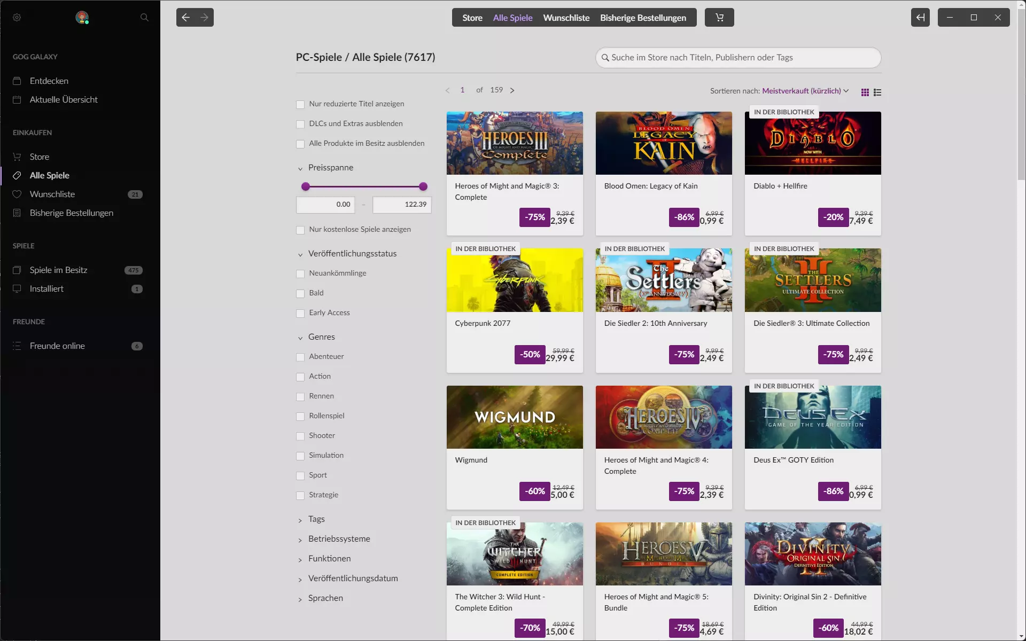Click the Bisherige Bestellungen receipt icon

(x=17, y=213)
